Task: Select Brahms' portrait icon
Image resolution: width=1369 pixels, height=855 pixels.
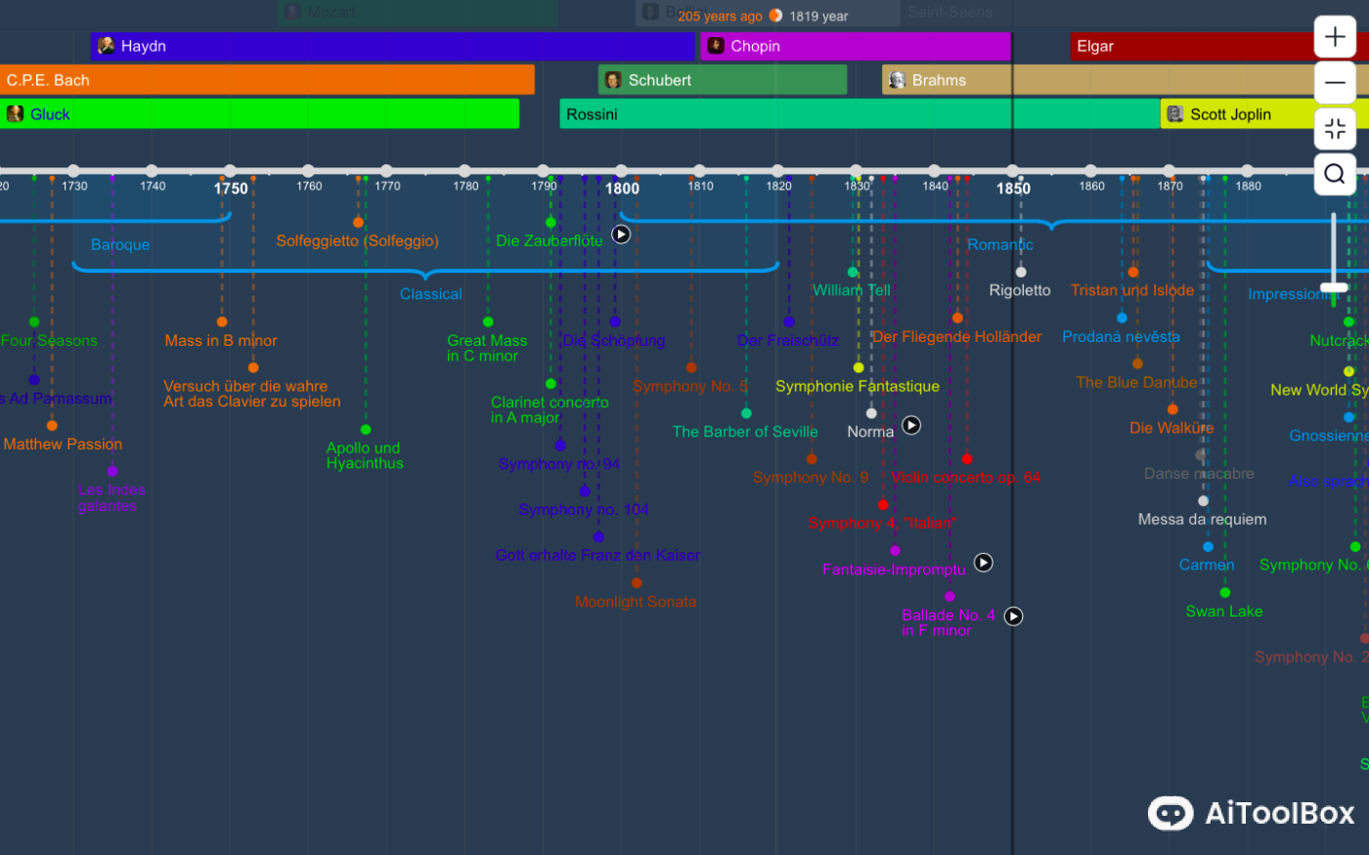Action: 896,80
